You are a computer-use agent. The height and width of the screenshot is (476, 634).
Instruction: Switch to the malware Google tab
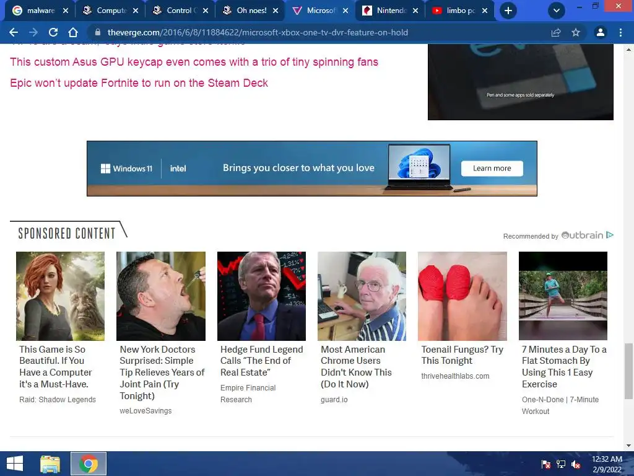[x=34, y=11]
